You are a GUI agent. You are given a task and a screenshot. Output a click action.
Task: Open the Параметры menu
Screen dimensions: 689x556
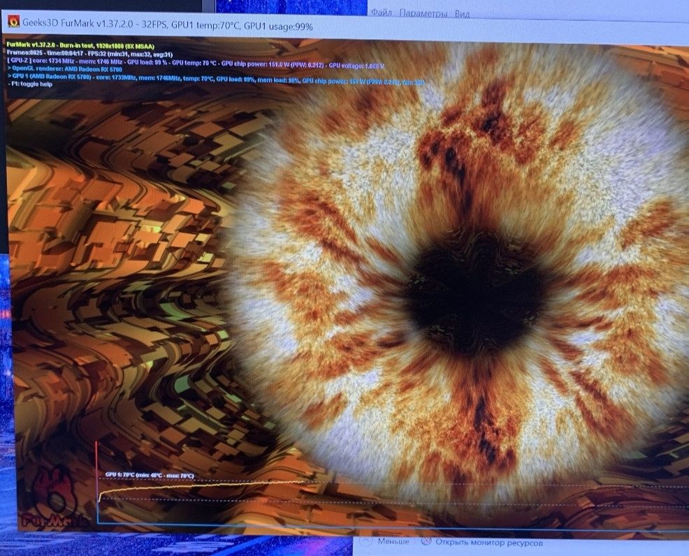click(422, 14)
